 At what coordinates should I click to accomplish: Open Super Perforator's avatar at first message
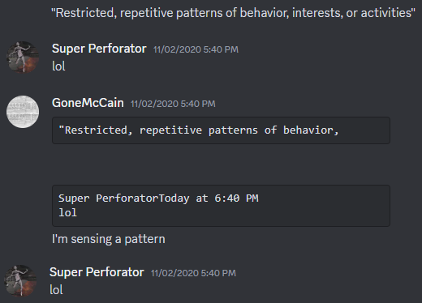pyautogui.click(x=23, y=58)
